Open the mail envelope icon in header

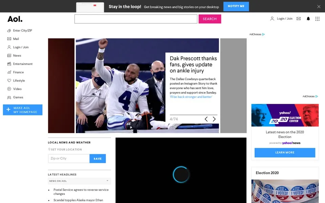[x=299, y=19]
